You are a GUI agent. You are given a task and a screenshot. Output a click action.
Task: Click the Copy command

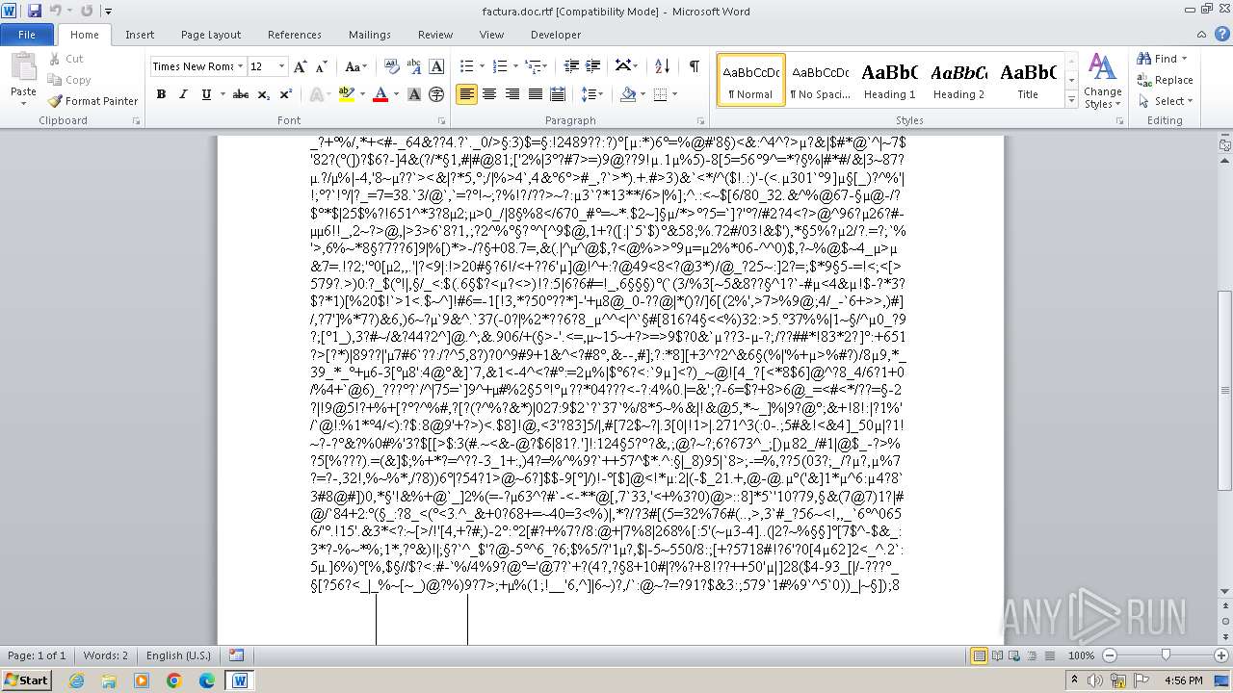pos(69,80)
